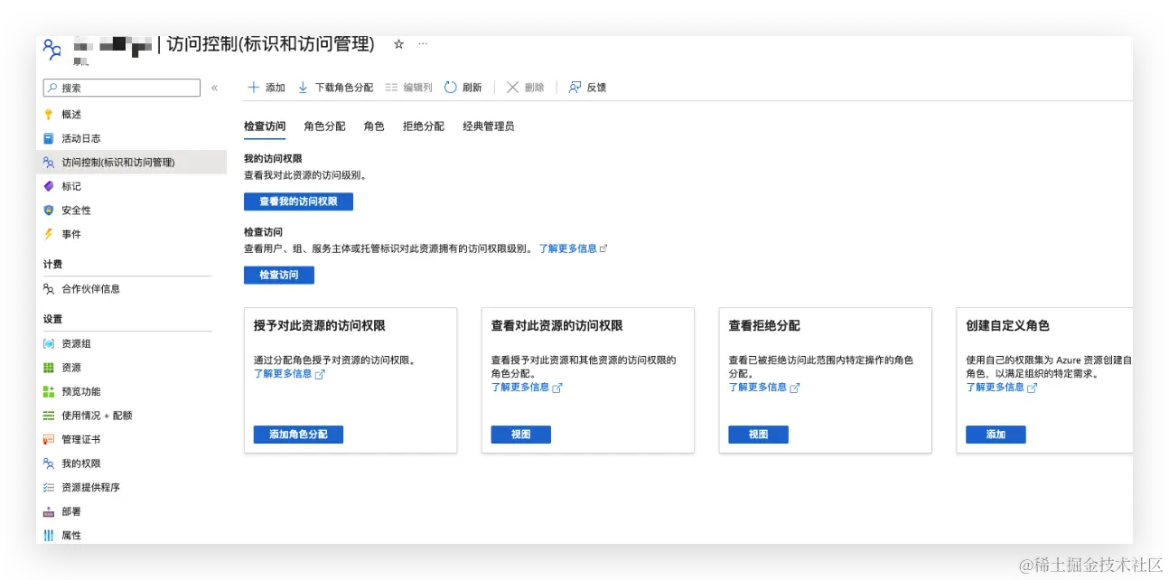
Task: Click the purple tag icon for 标记
Action: tap(49, 186)
